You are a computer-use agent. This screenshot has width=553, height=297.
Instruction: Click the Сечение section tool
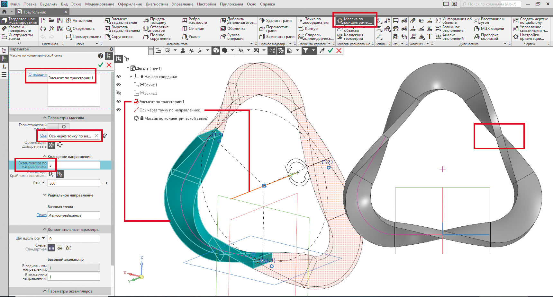coord(193,29)
